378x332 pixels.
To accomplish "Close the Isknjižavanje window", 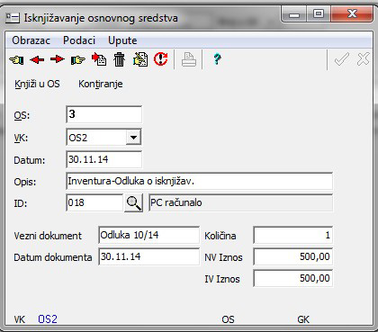I will 352,14.
